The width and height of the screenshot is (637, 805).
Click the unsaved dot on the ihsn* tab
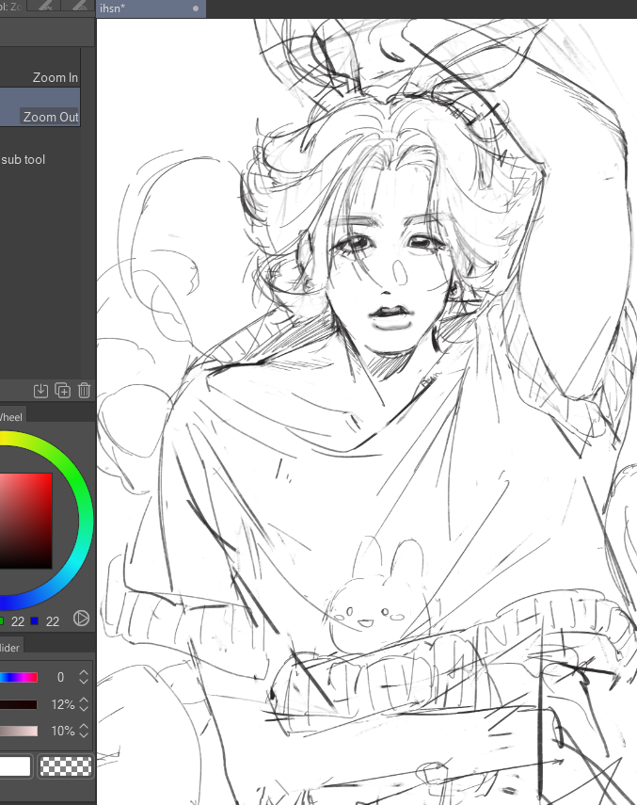tap(196, 8)
